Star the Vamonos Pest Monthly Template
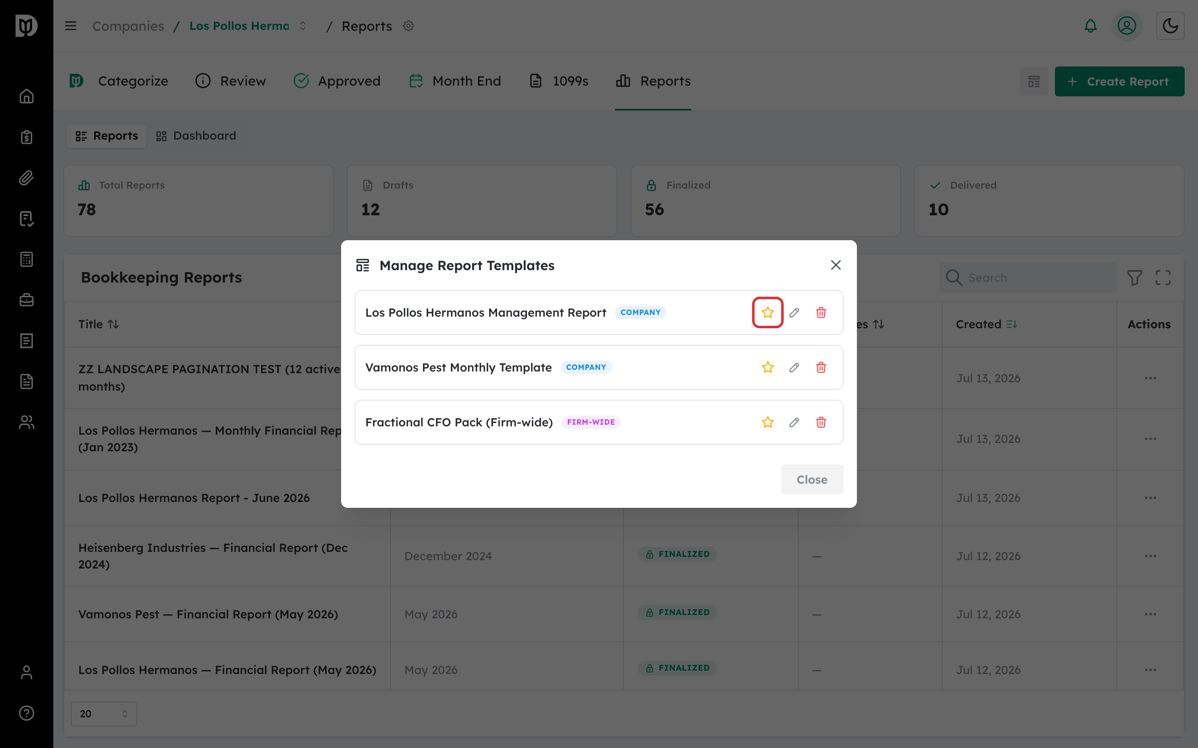Image resolution: width=1198 pixels, height=748 pixels. 767,367
